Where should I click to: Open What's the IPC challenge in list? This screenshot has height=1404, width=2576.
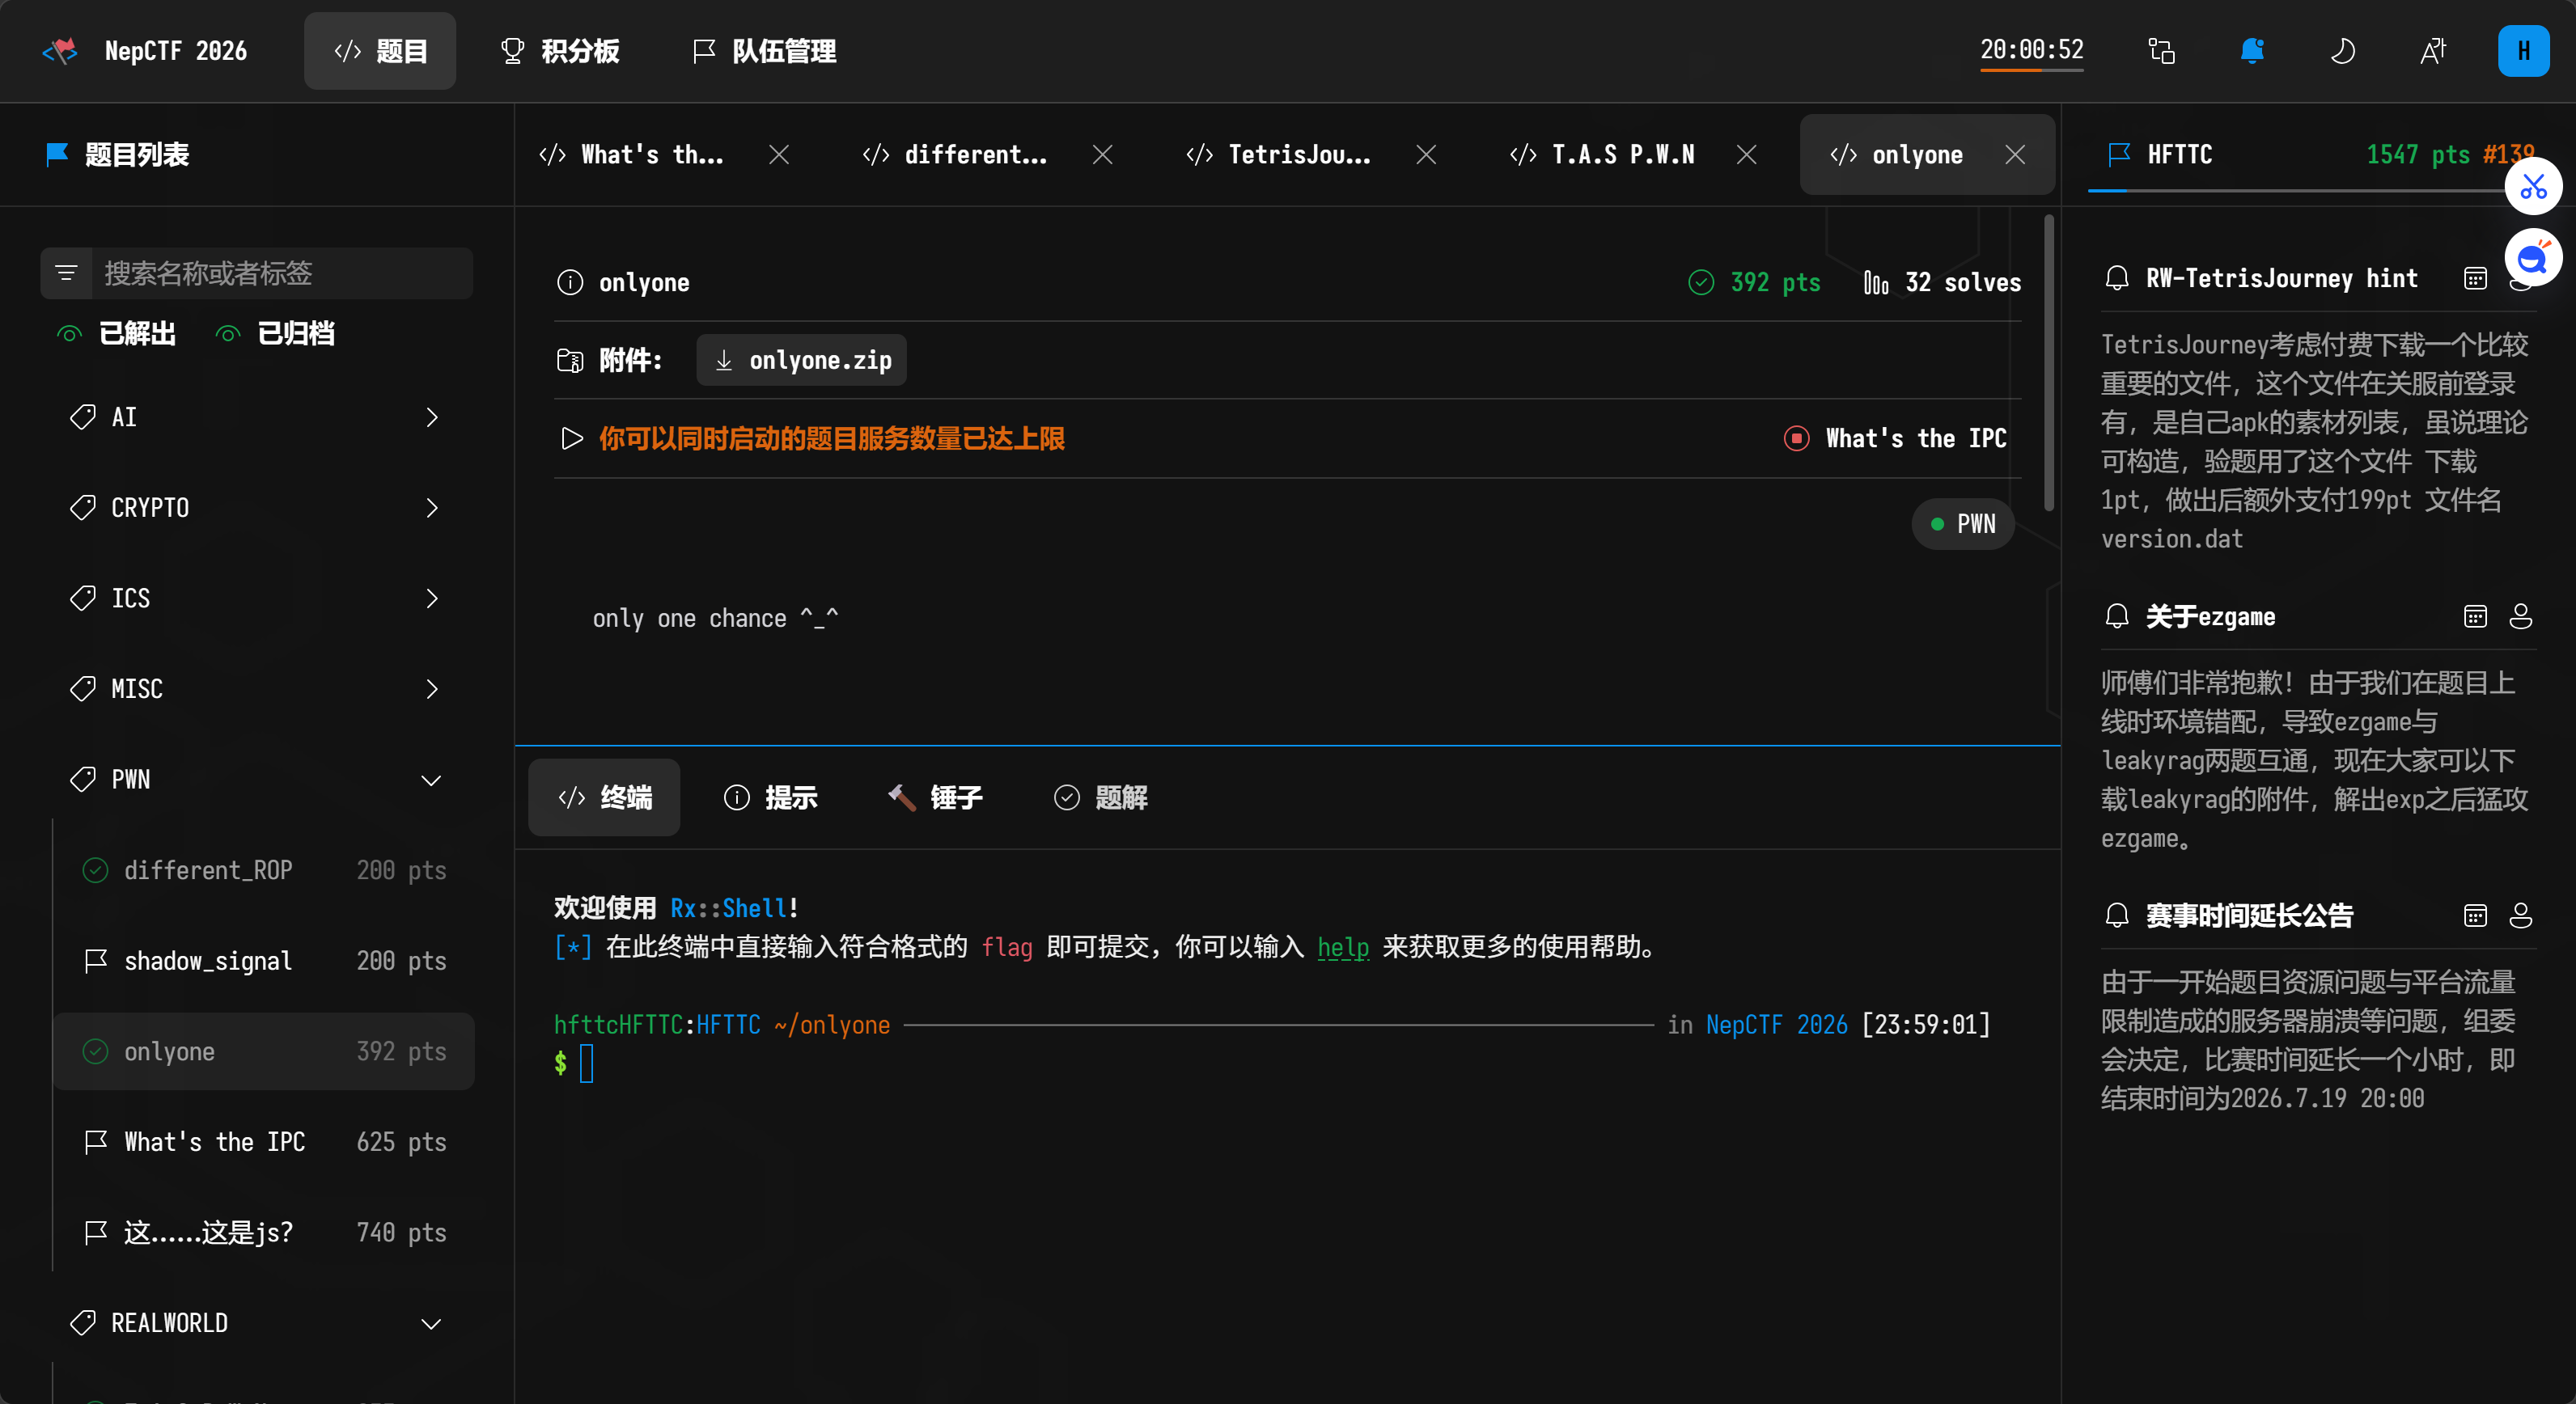click(x=264, y=1142)
